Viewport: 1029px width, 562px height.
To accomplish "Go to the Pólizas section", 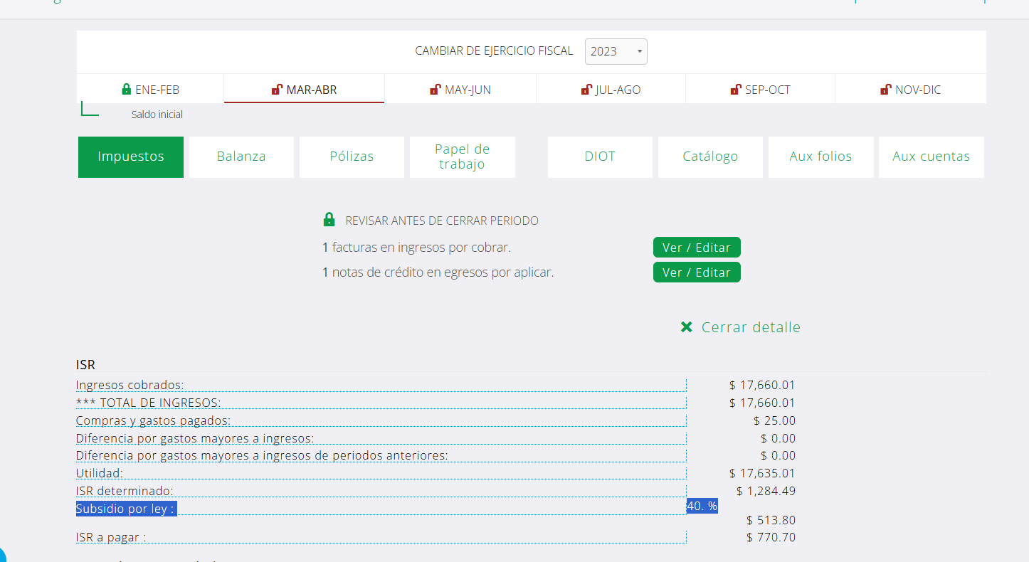I will [352, 157].
